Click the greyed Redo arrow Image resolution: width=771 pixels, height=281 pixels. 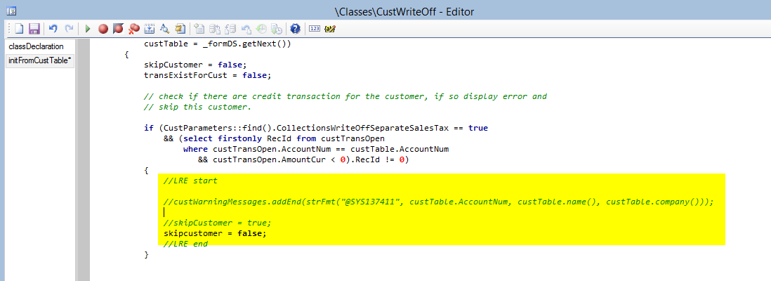point(69,29)
